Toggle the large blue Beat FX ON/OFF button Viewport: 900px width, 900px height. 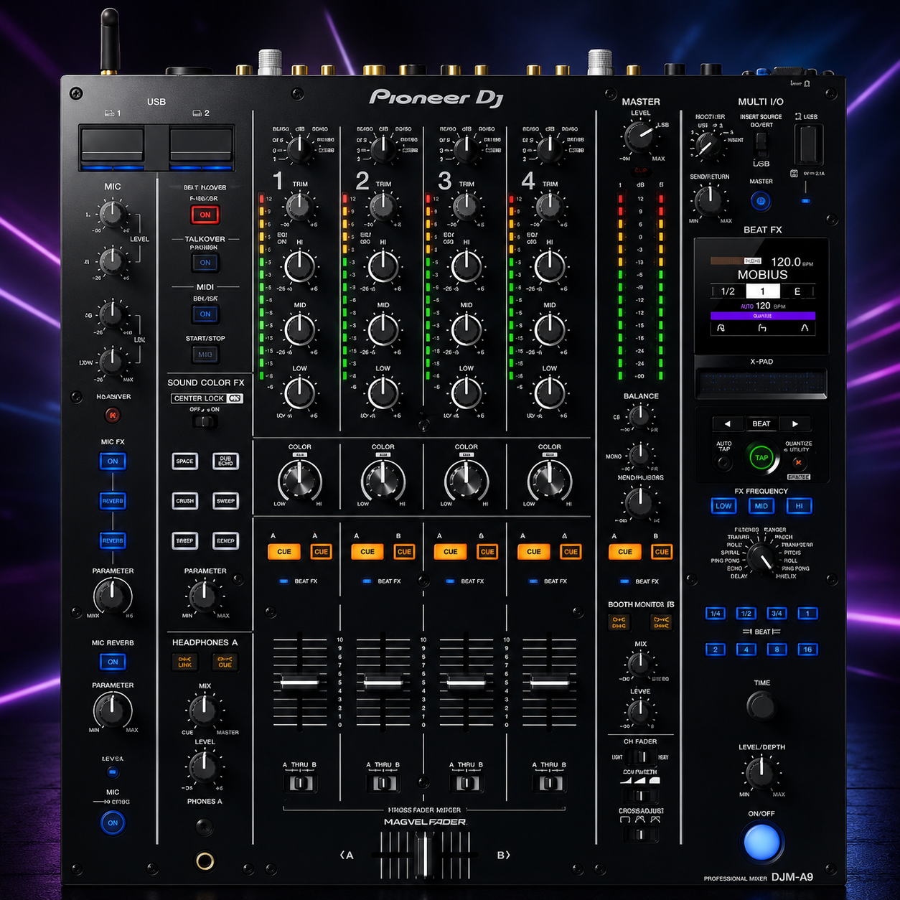click(x=761, y=842)
